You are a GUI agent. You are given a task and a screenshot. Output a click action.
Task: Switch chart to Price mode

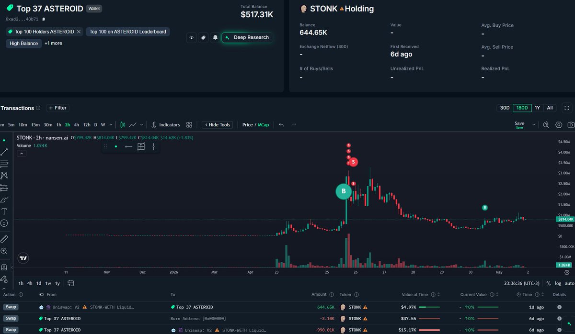(x=248, y=125)
